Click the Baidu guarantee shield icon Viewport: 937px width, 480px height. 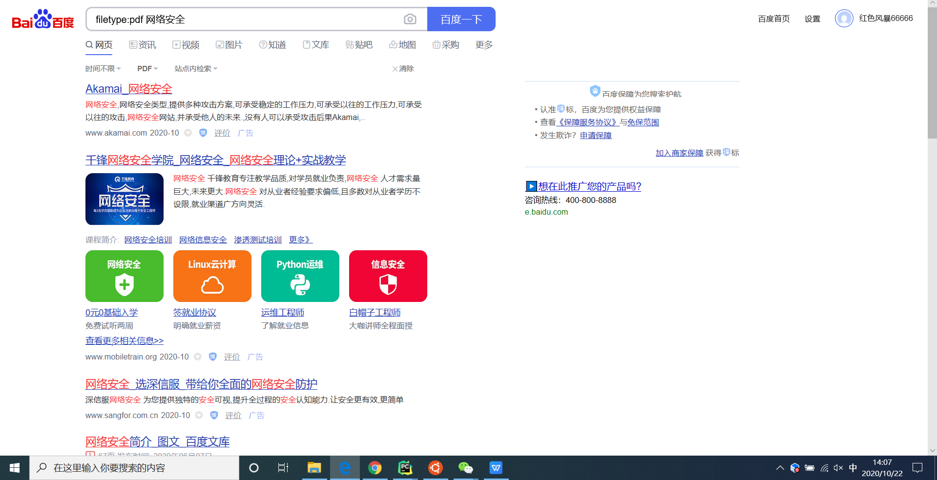595,91
